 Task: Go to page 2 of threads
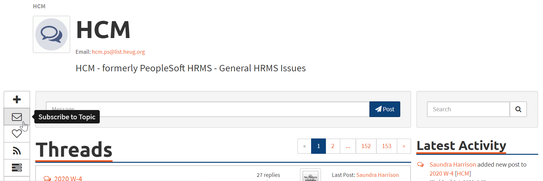coord(333,146)
